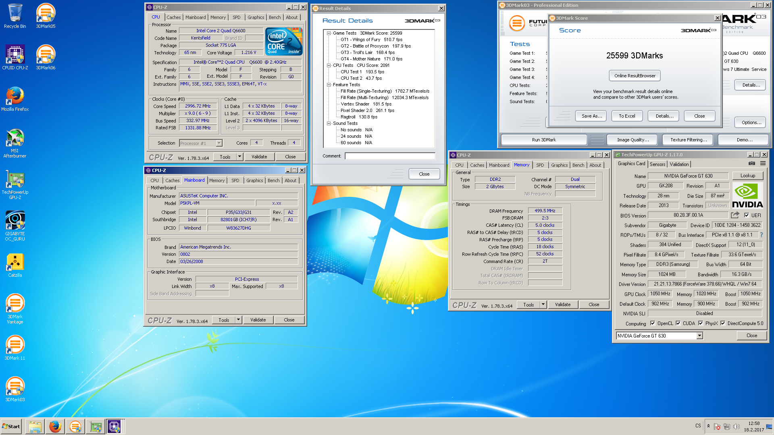
Task: Click the 3DMark taskbar icon
Action: point(75,427)
